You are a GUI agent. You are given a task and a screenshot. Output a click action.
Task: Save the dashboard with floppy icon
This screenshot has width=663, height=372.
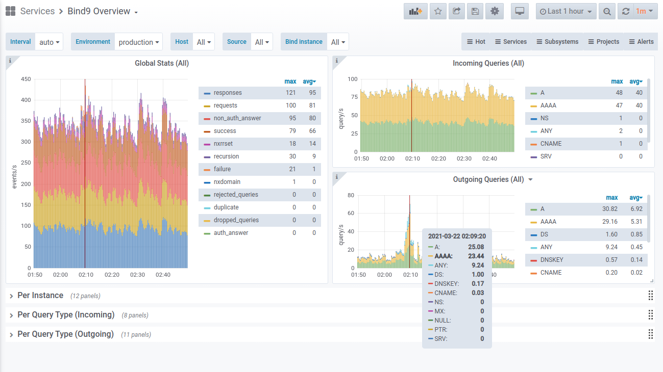[x=475, y=11]
